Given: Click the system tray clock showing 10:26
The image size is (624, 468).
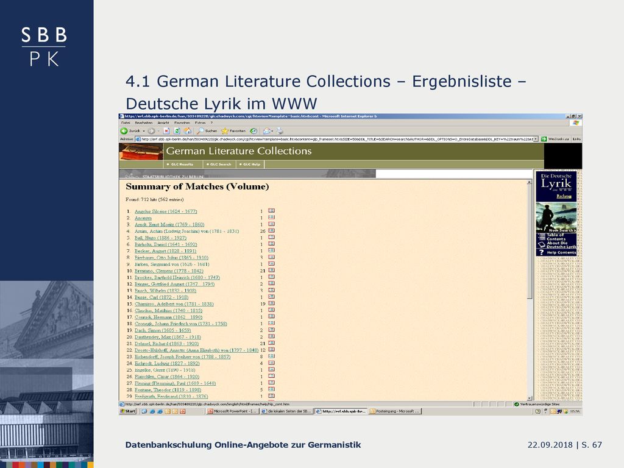Looking at the screenshot, I should tap(575, 411).
